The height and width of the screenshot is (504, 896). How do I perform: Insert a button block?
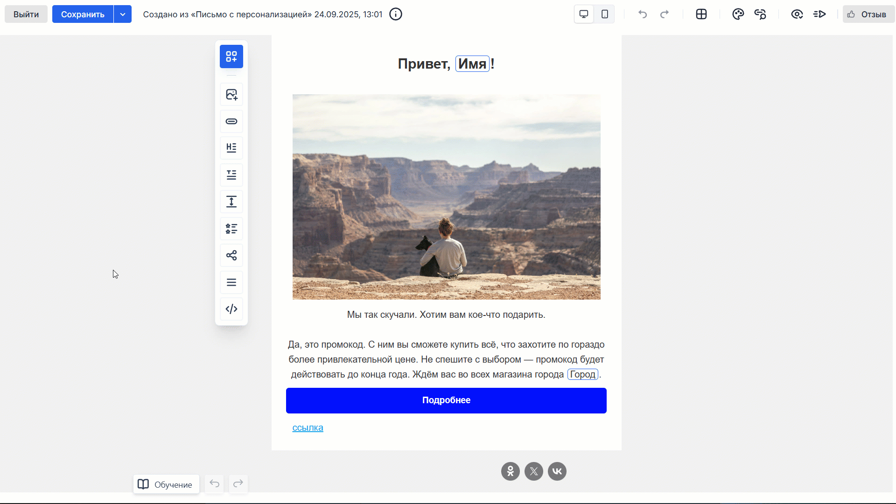click(x=231, y=121)
